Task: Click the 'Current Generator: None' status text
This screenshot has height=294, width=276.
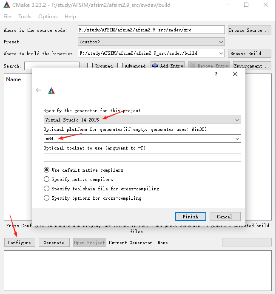Action: [138, 243]
